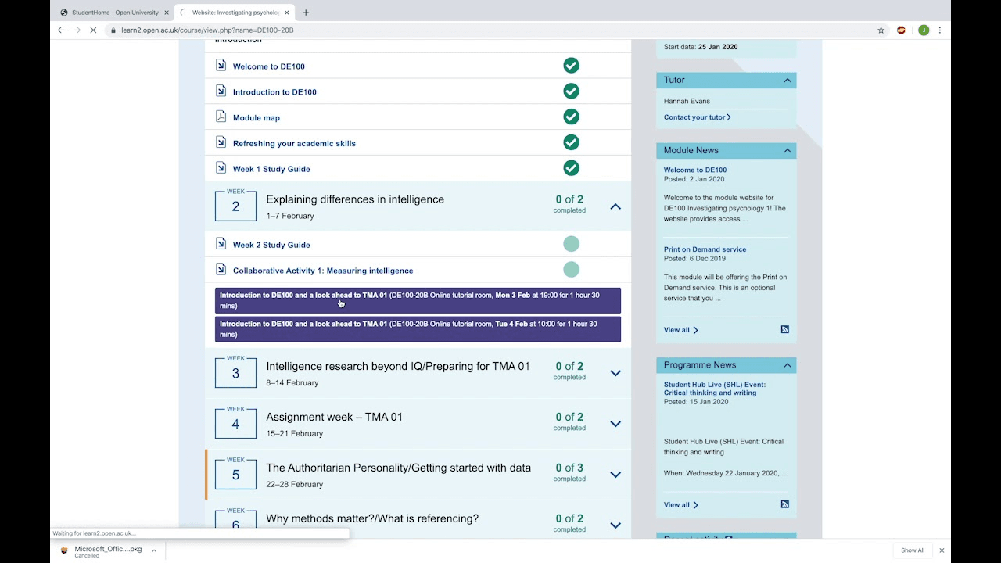This screenshot has height=563, width=1001.
Task: Click the Introduction to DE100 page icon
Action: pyautogui.click(x=221, y=91)
